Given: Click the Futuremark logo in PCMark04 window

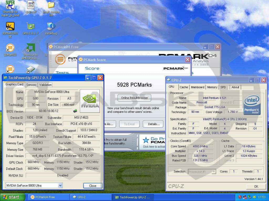Looking at the screenshot, I should (60, 59).
